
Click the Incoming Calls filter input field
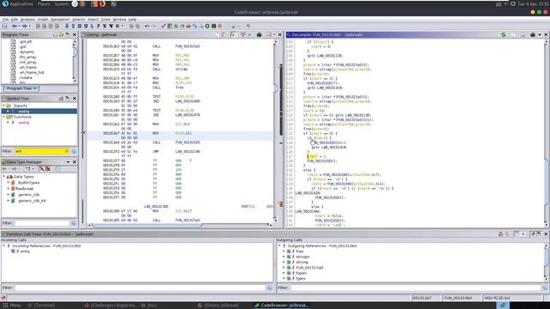[x=140, y=288]
